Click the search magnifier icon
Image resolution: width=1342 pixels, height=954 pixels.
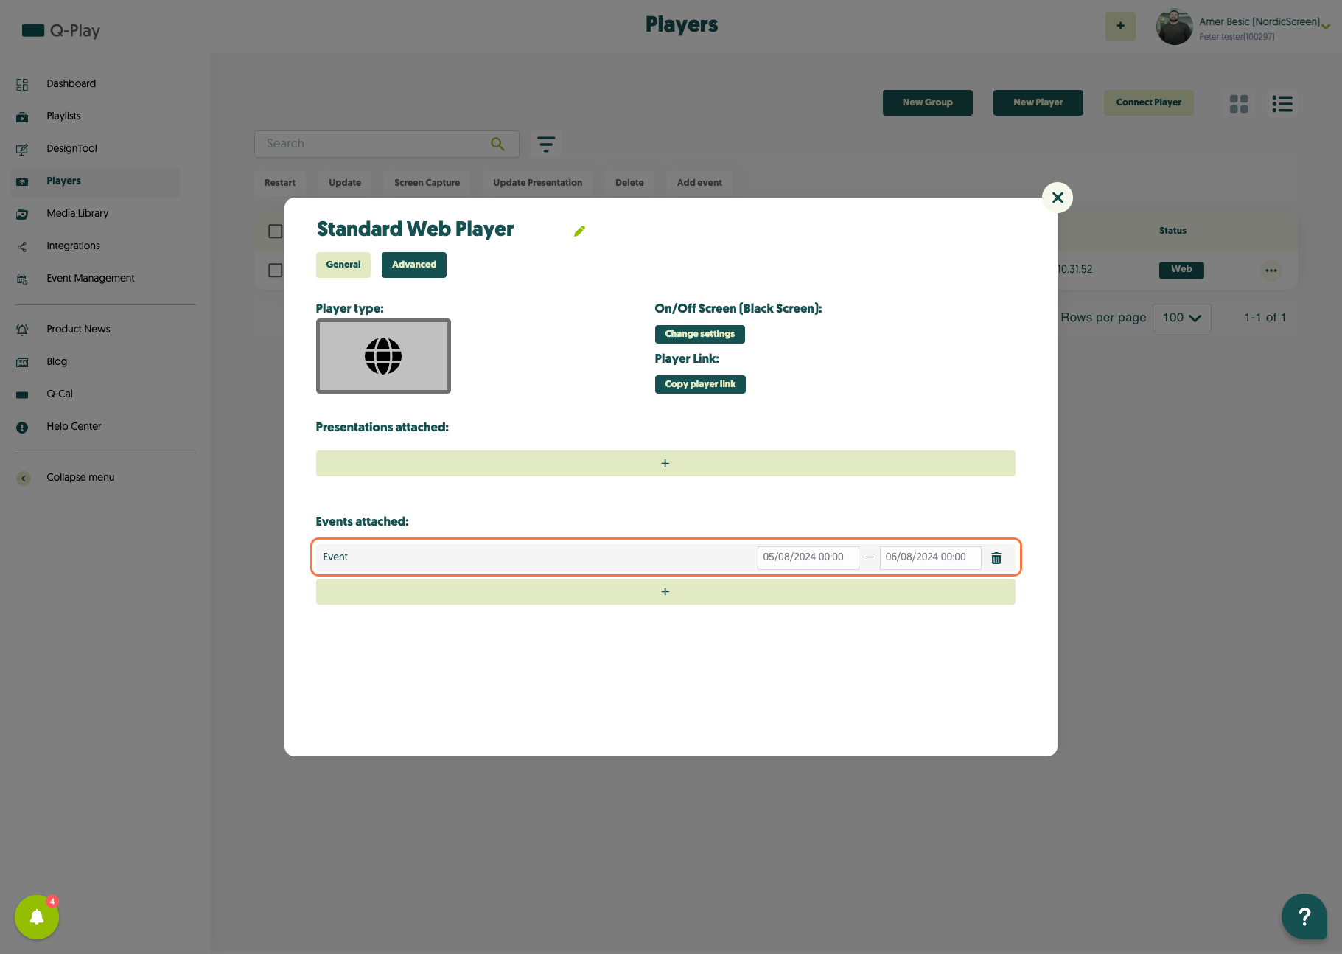pyautogui.click(x=498, y=144)
